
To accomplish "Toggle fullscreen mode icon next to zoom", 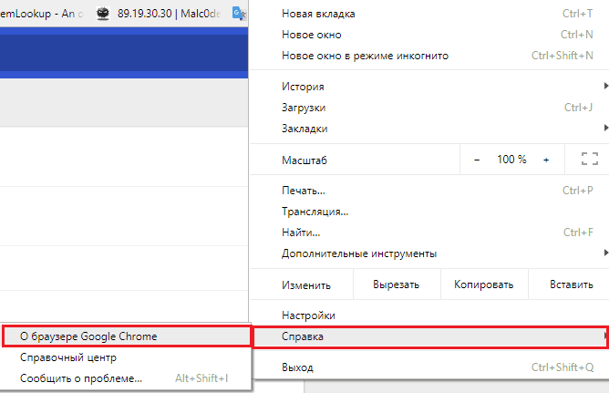I will click(x=589, y=159).
